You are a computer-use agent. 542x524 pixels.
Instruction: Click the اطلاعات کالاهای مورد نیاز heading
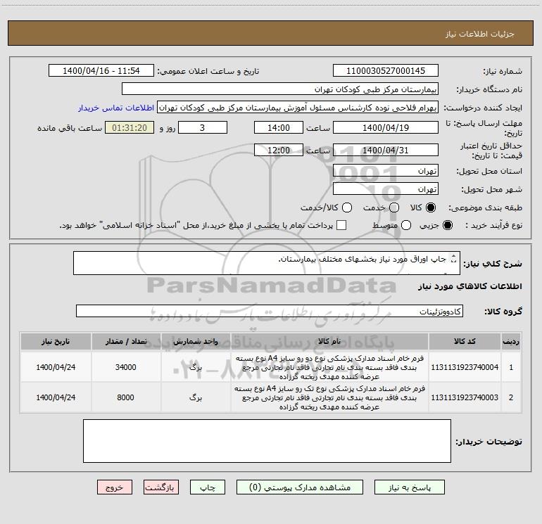click(x=470, y=286)
